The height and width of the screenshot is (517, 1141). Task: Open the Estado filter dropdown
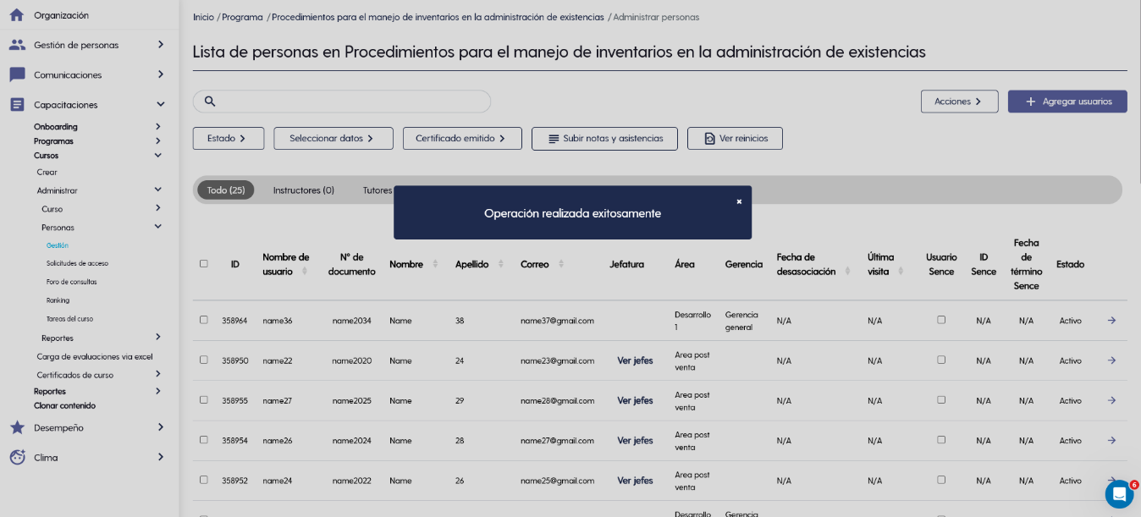click(x=229, y=138)
